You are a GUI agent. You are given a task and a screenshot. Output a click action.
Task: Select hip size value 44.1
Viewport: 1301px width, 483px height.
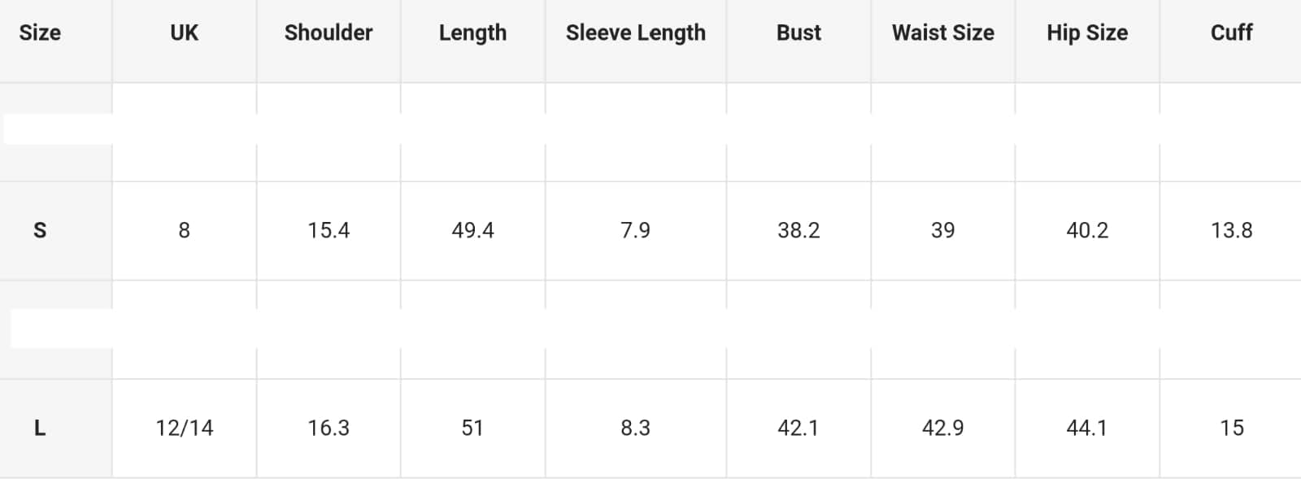(1087, 428)
